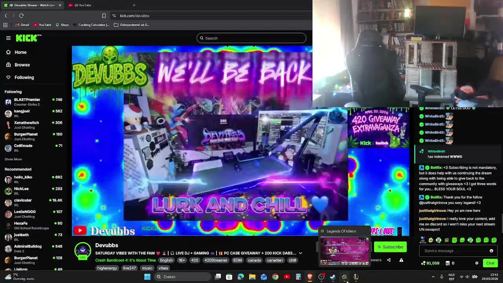The image size is (503, 283).
Task: Close the Devubbs Stream tab
Action: [x=60, y=5]
